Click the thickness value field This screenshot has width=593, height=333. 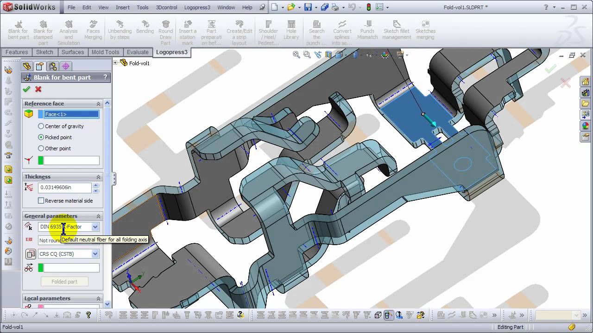(65, 187)
